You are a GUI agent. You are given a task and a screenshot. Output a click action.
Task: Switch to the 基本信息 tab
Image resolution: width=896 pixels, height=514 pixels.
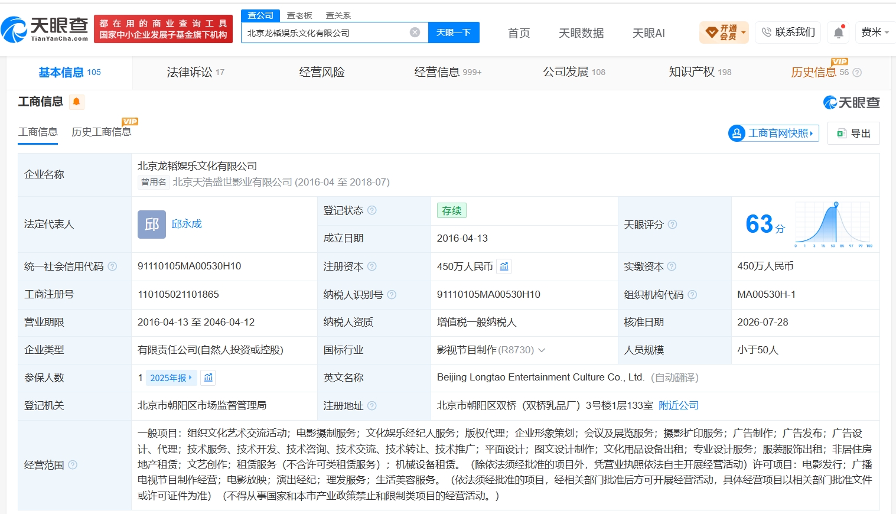tap(70, 73)
